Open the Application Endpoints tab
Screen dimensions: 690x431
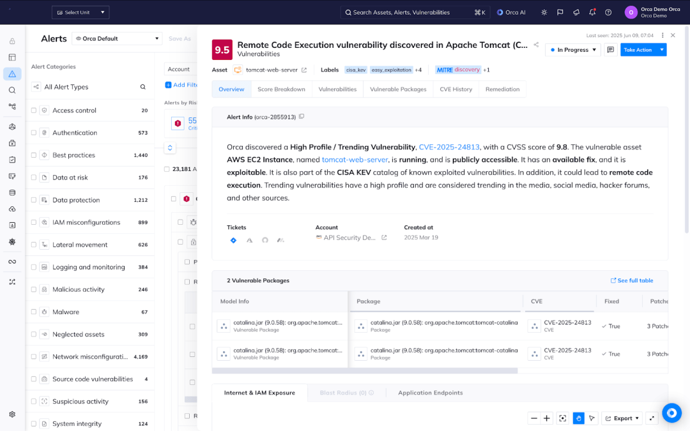[x=431, y=393]
